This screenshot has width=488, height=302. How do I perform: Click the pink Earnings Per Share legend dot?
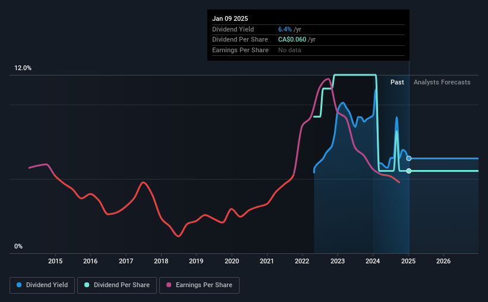pos(169,285)
